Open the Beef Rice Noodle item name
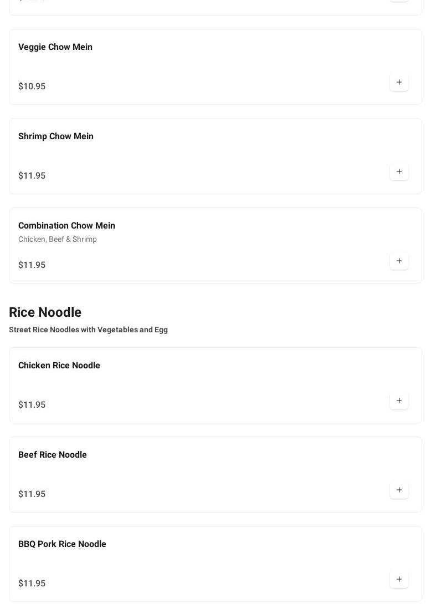The image size is (431, 613). (52, 455)
